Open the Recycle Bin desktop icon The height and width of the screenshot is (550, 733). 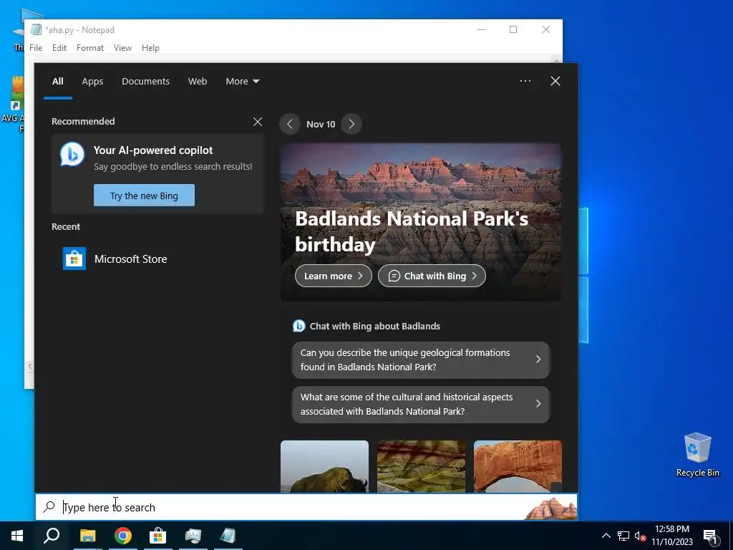pos(697,455)
